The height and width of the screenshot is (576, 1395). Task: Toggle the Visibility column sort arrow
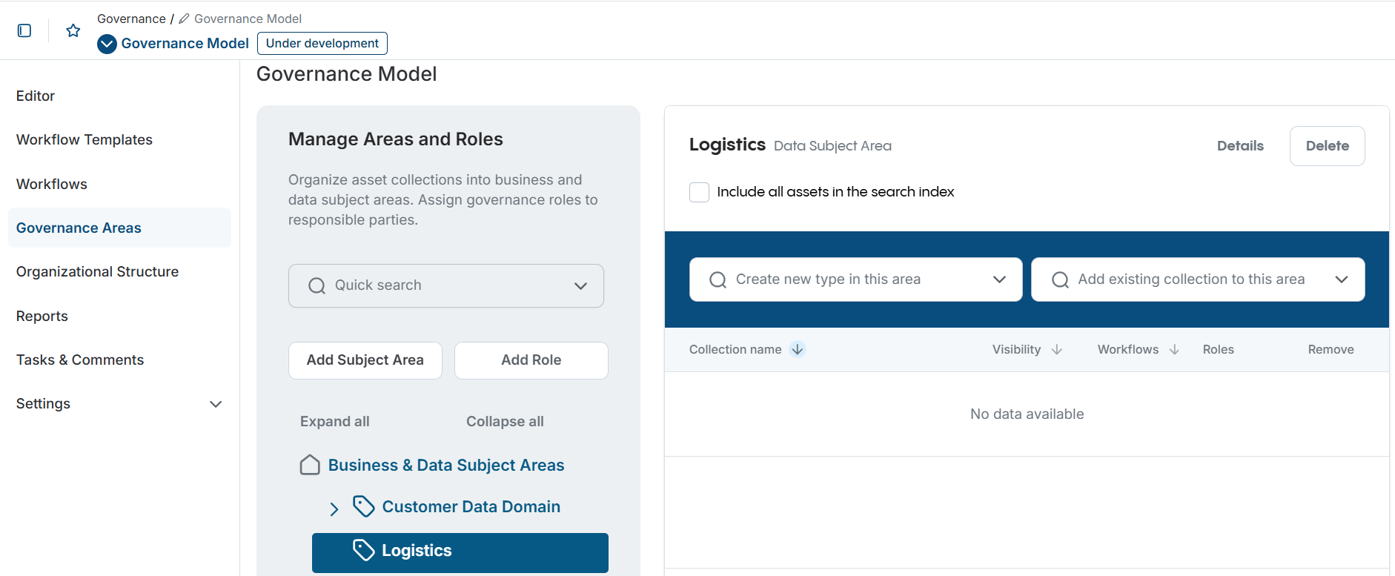click(x=1058, y=349)
